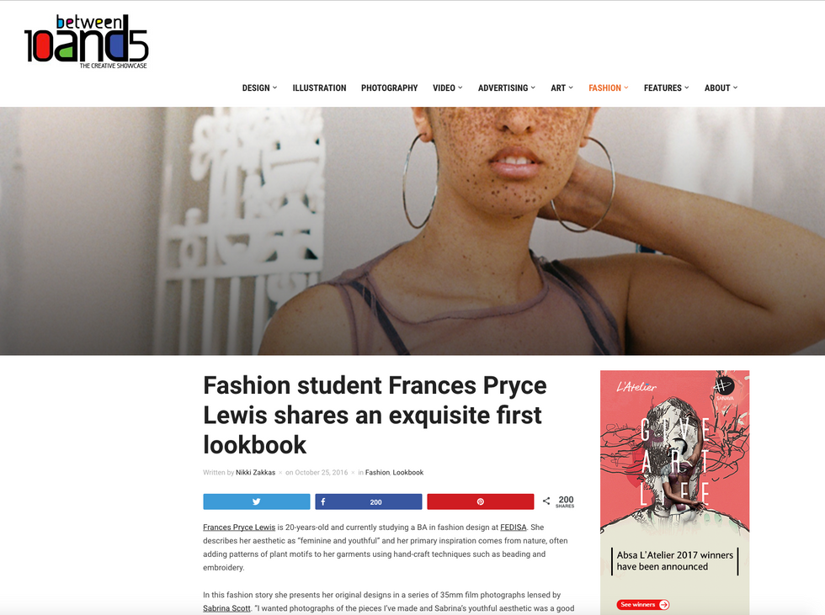The image size is (825, 615).
Task: Open the FEDISA hyperlink
Action: [x=513, y=528]
